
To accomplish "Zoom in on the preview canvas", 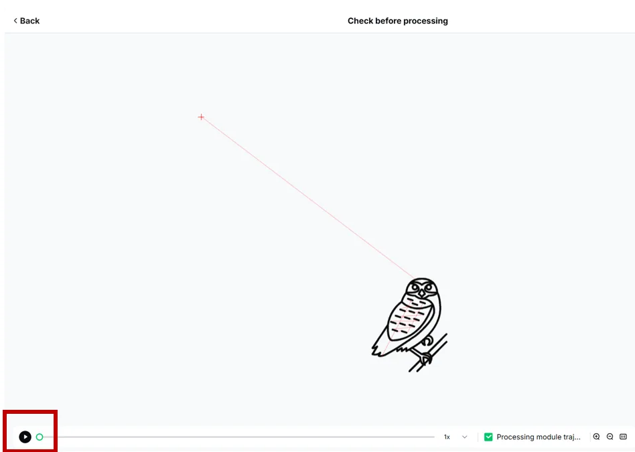I will tap(597, 437).
